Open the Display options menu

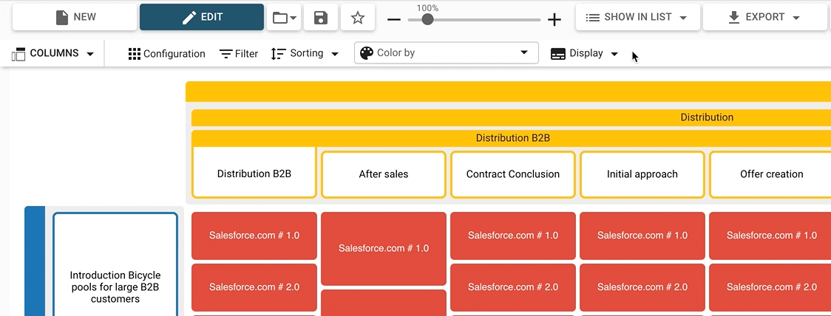pos(585,54)
